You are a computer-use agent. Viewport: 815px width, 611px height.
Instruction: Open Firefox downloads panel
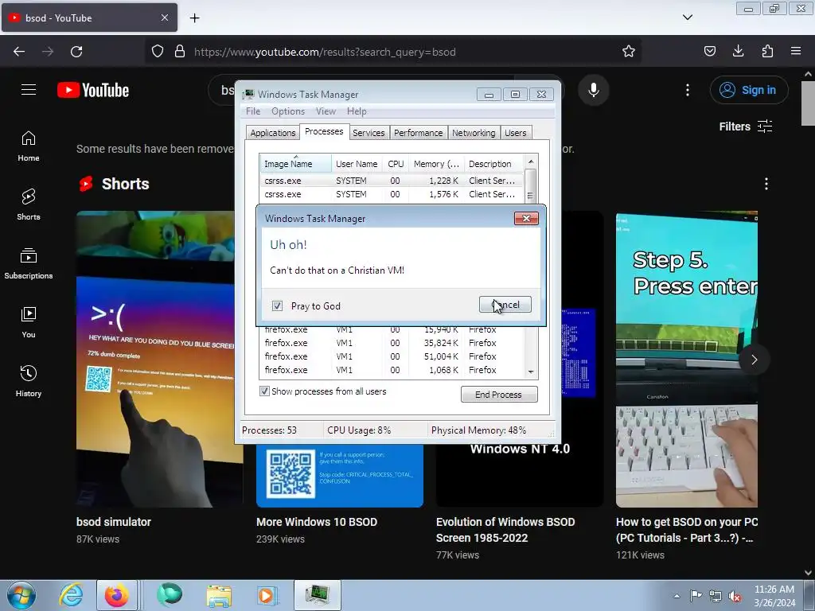738,52
